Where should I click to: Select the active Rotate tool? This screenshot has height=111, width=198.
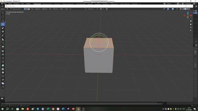[x=3, y=24]
